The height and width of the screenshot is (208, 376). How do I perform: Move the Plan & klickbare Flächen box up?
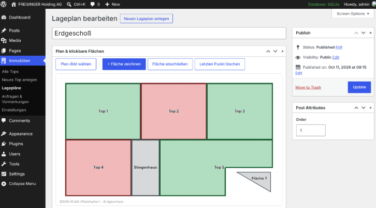click(268, 51)
